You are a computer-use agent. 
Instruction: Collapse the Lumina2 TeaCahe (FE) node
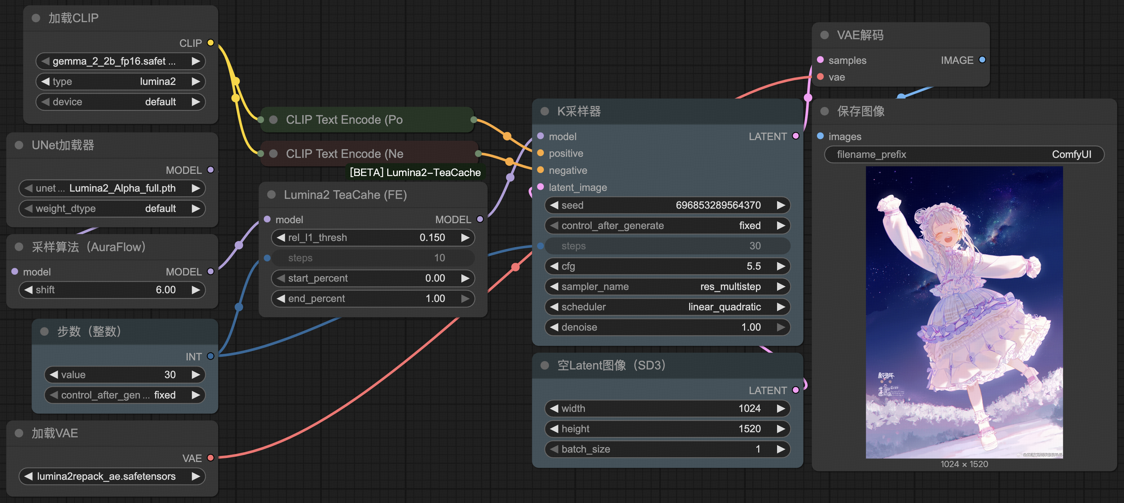coord(271,195)
